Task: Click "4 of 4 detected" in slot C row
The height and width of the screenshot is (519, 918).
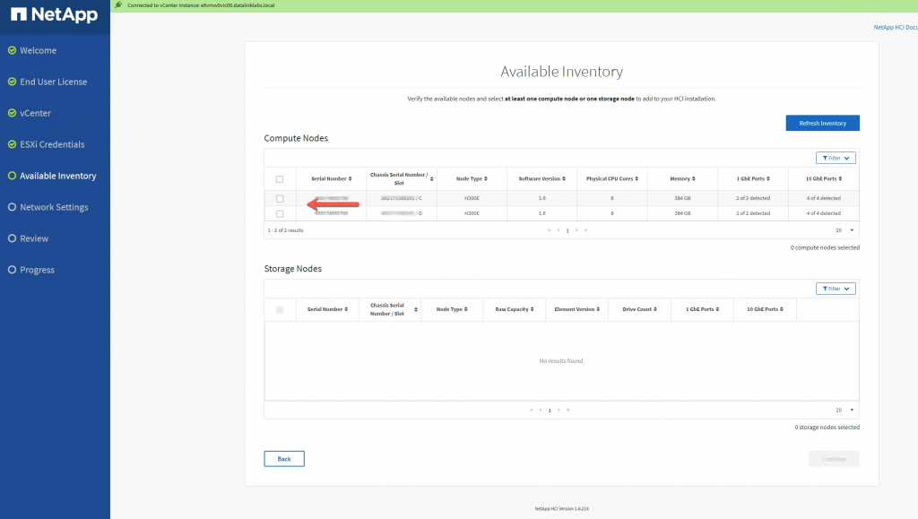Action: [x=823, y=198]
